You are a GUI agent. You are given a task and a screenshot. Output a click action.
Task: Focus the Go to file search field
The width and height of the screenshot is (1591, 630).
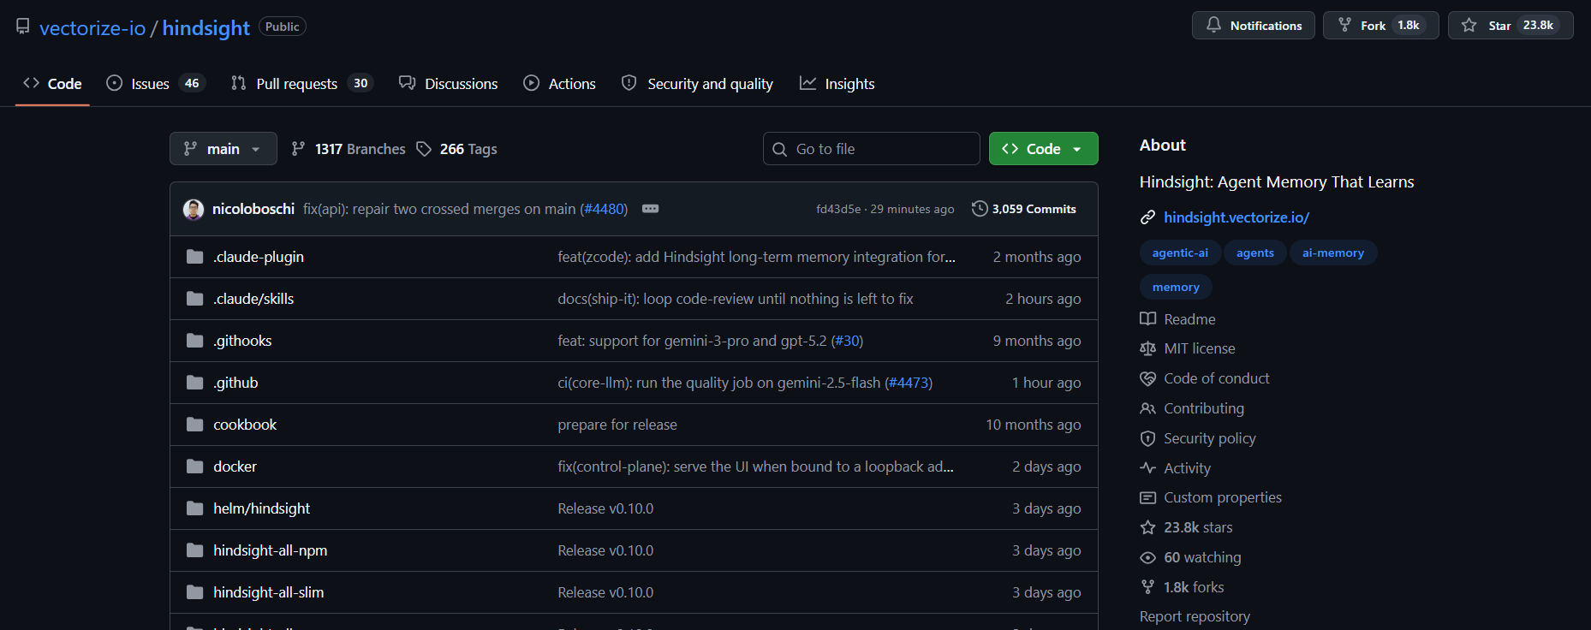click(871, 149)
